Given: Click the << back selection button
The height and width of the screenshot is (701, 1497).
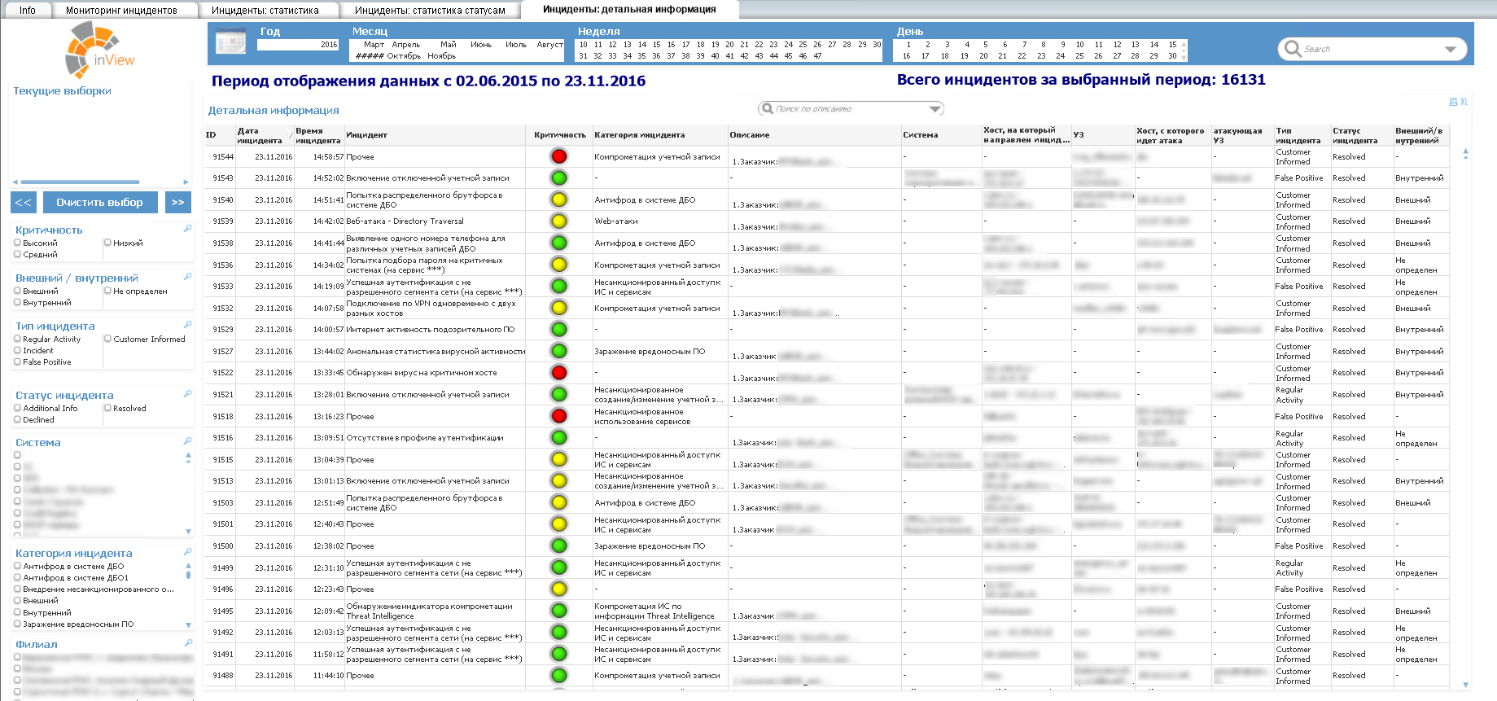Looking at the screenshot, I should (24, 202).
